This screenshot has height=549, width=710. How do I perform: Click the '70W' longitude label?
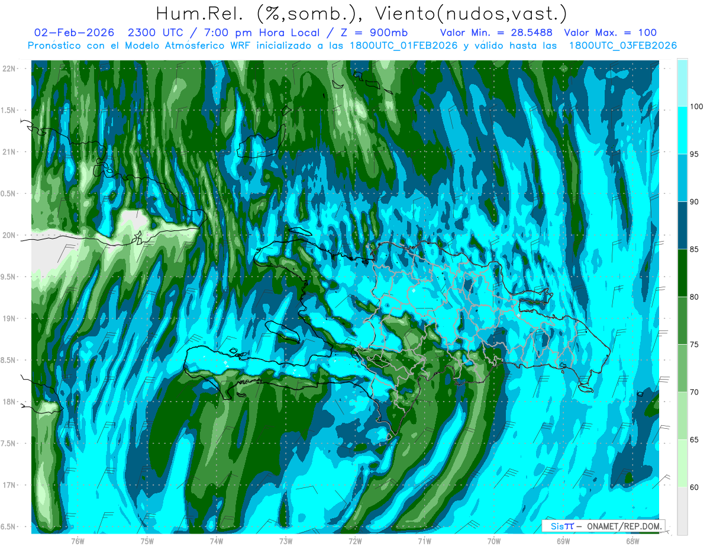[494, 541]
